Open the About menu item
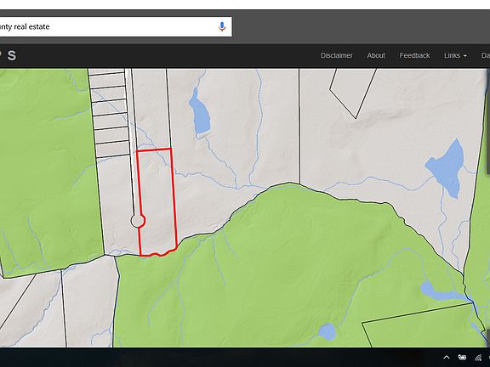Viewport: 490px width, 367px height. click(376, 55)
